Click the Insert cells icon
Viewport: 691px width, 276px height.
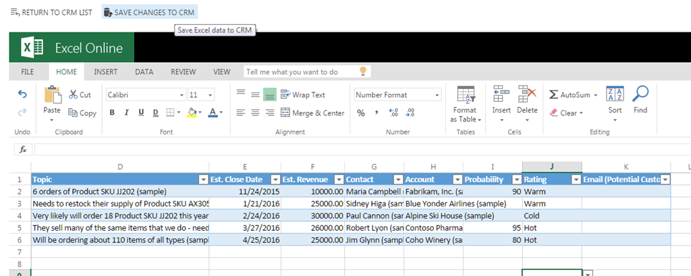click(501, 94)
